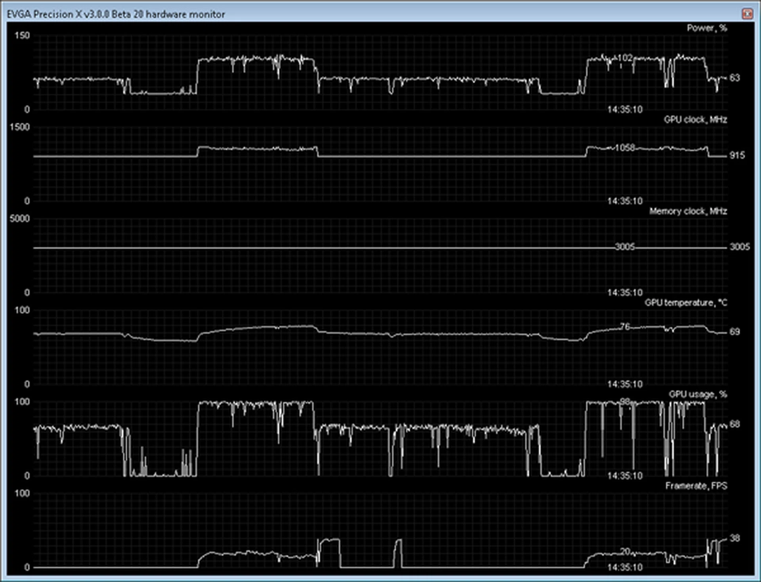Screen dimensions: 761x582
Task: Click the 'GPU usage, %' graph label
Action: [698, 394]
